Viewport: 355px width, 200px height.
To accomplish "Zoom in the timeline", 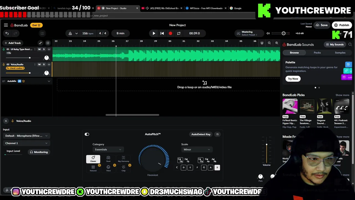I will (277, 43).
